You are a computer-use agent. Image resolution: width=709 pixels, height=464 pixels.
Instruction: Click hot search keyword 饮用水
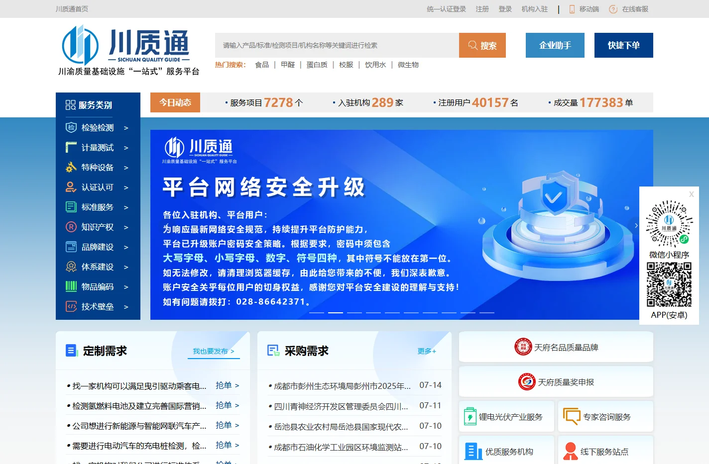[375, 65]
